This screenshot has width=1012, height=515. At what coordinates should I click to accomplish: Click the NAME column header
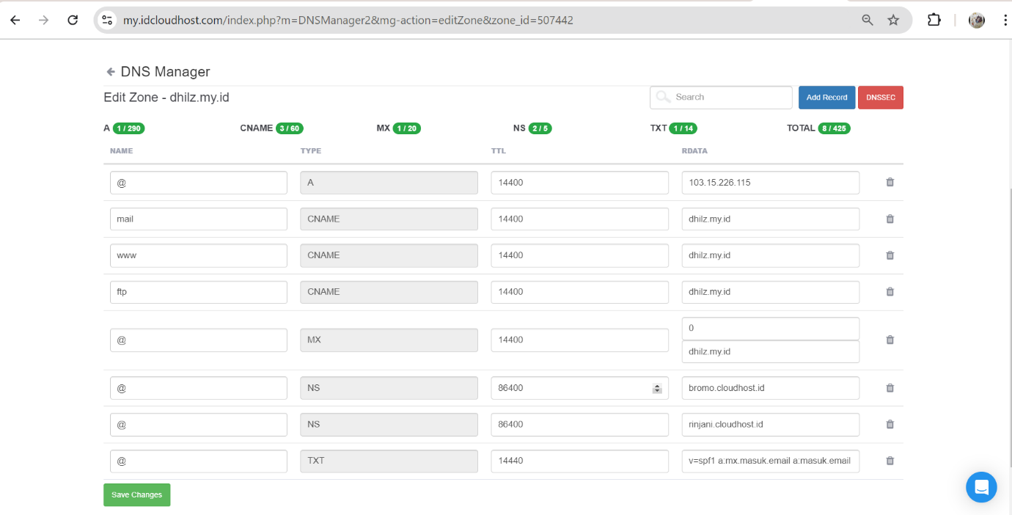(121, 151)
